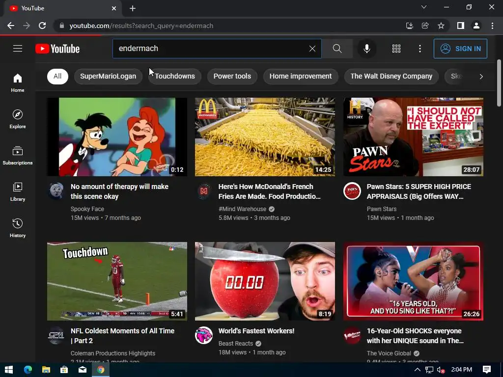Open 16-Year-Old SHOCKS everyone title
The width and height of the screenshot is (503, 377).
[415, 336]
